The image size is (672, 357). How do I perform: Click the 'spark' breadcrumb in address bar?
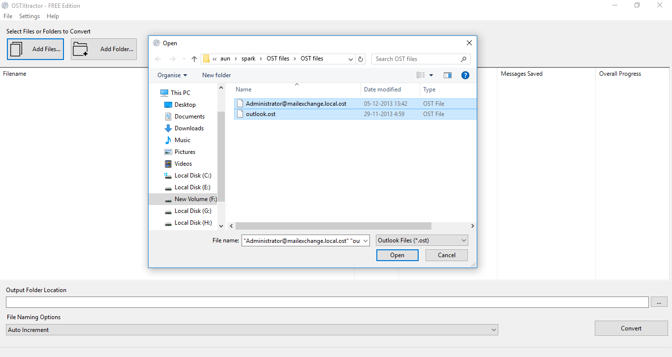tap(248, 59)
